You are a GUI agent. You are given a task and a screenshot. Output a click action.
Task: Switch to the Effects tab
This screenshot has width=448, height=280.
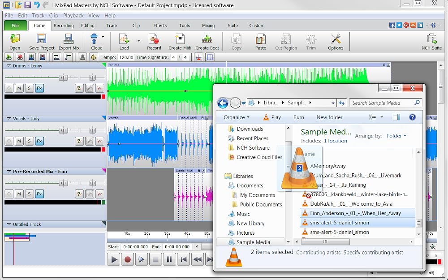tap(160, 26)
